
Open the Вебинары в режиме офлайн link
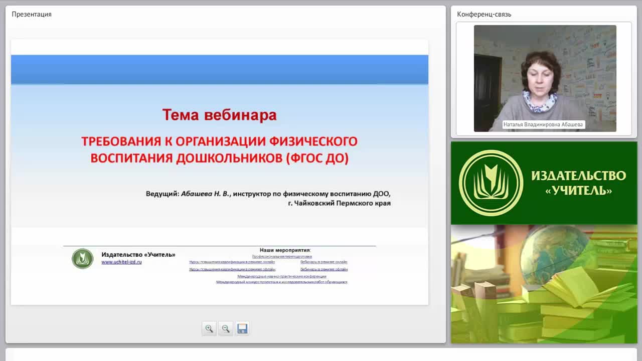pyautogui.click(x=324, y=269)
